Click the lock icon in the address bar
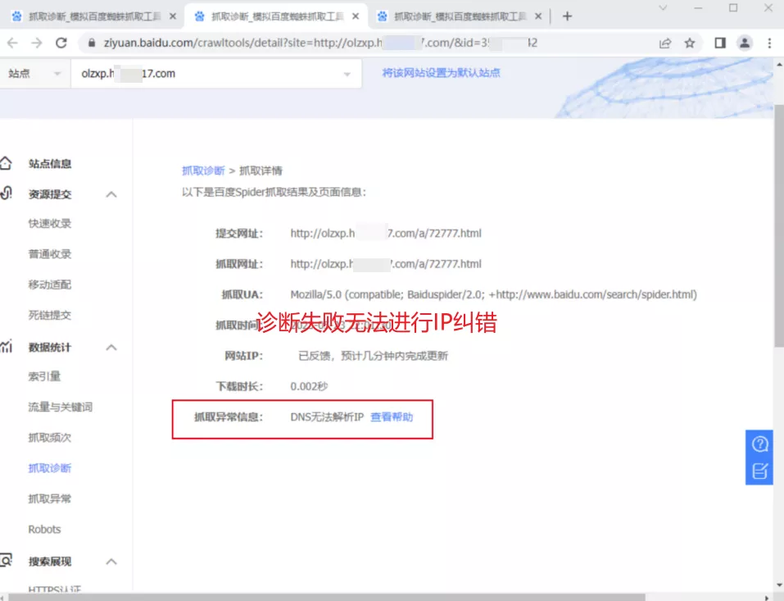Image resolution: width=784 pixels, height=601 pixels. (92, 43)
